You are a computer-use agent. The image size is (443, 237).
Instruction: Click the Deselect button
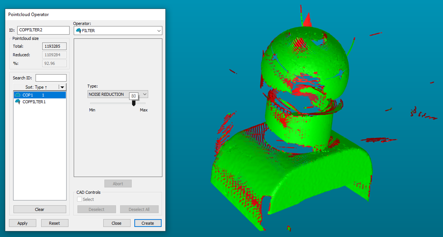click(x=96, y=209)
